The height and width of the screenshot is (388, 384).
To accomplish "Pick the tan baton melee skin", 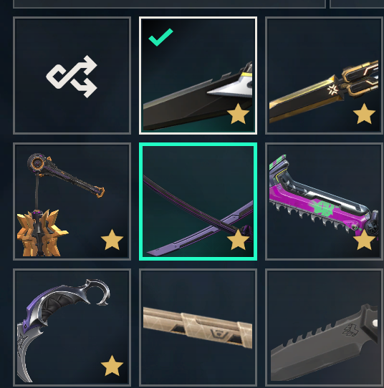I will click(198, 327).
